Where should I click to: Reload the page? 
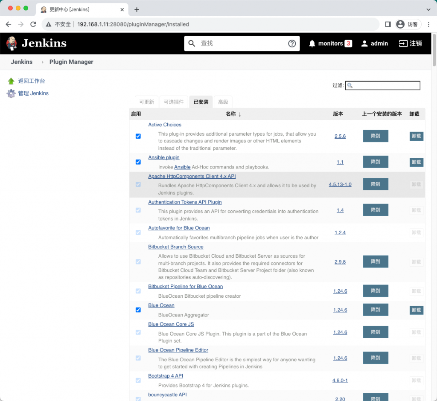[x=33, y=24]
